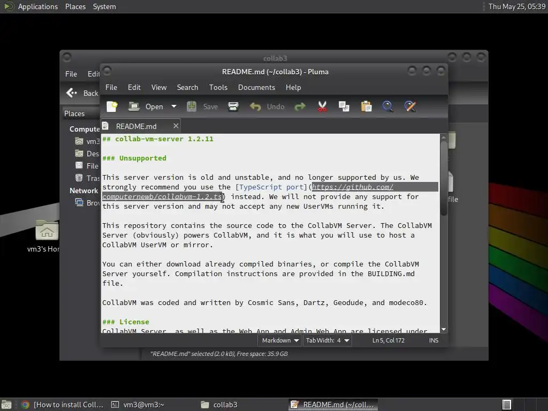Click the '### Unsupported' heading line
Screen dimensions: 548x411
coord(134,158)
